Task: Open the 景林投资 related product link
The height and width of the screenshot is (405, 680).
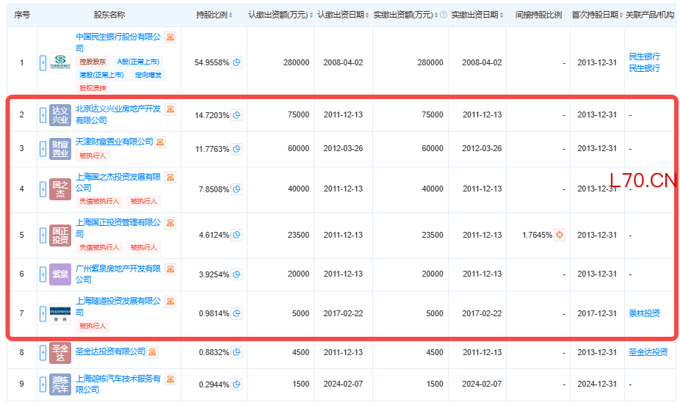Action: [x=645, y=313]
